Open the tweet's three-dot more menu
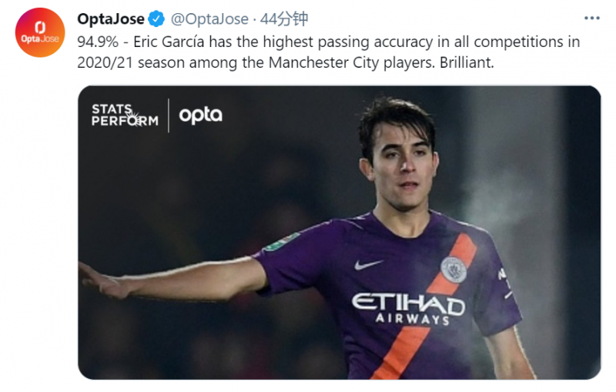Image resolution: width=616 pixels, height=392 pixels. tap(591, 18)
